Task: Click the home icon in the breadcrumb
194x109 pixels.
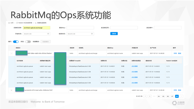Action: pos(9,23)
